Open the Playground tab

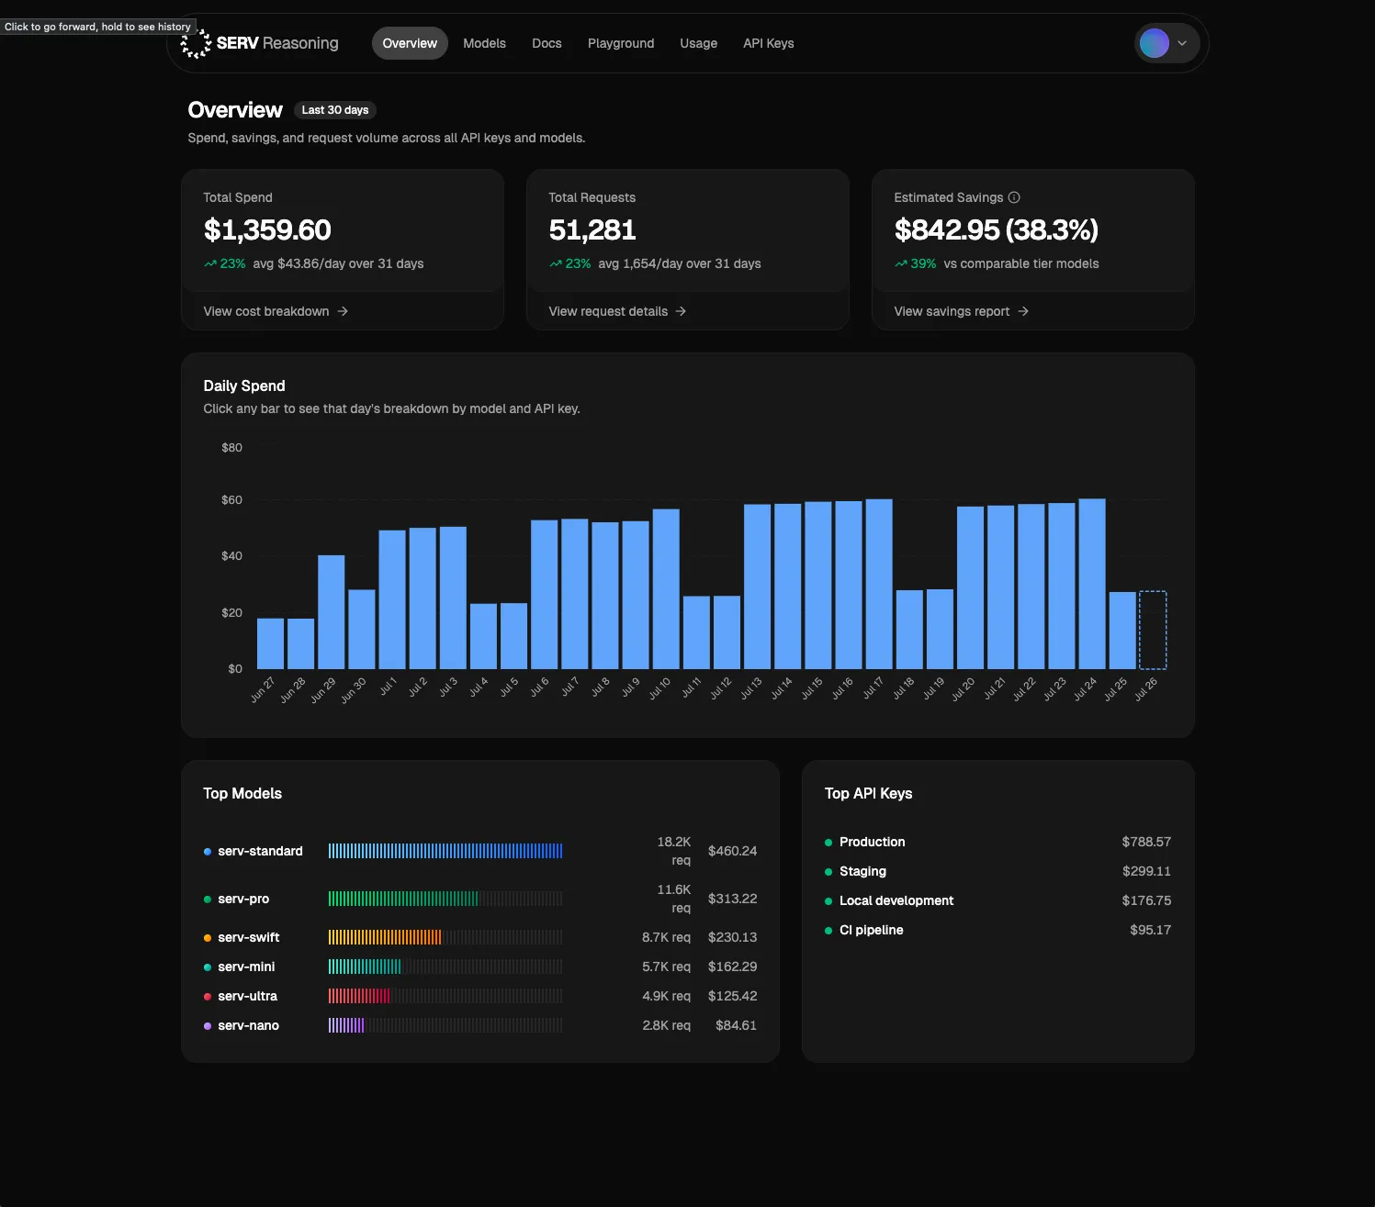point(621,43)
